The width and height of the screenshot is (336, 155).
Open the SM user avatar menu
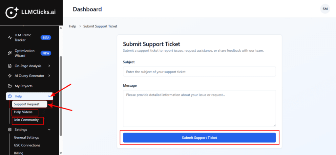[325, 9]
